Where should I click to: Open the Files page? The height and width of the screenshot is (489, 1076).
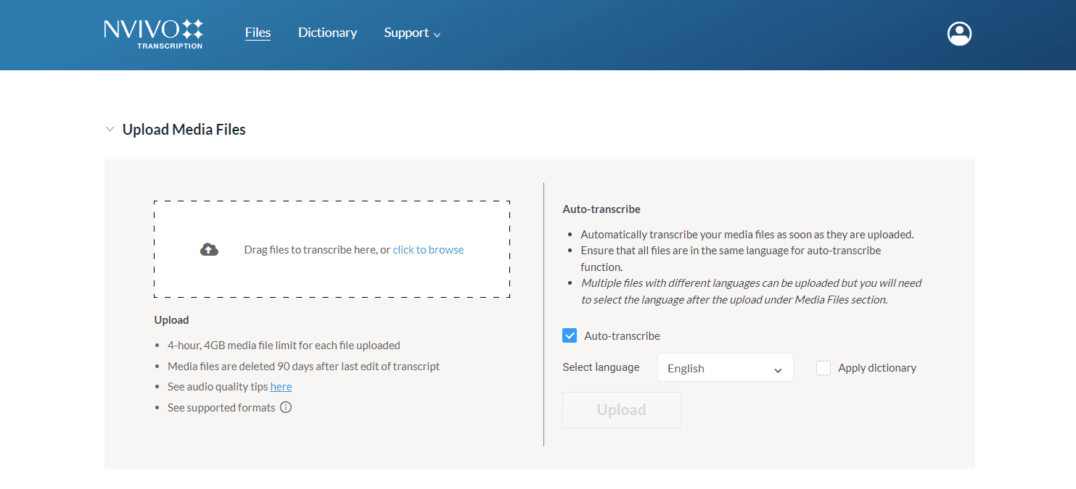[258, 33]
